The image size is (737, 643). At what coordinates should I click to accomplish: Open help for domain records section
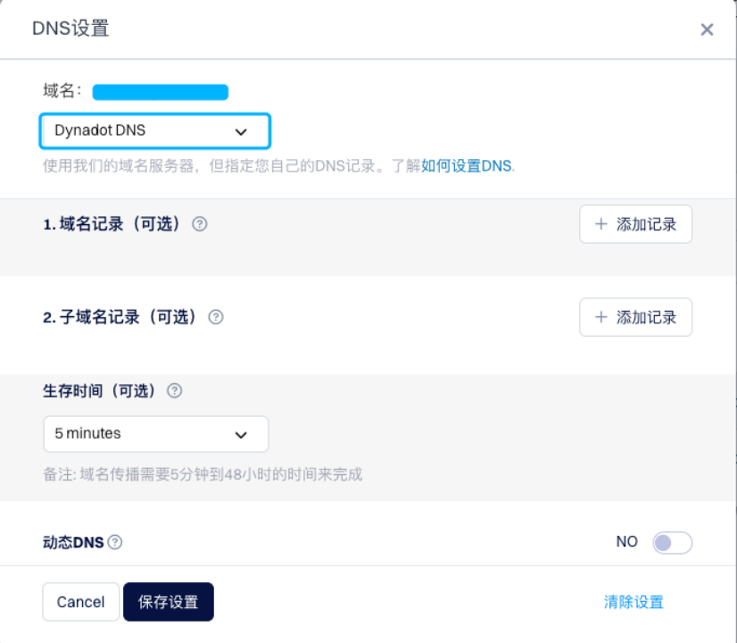point(200,224)
